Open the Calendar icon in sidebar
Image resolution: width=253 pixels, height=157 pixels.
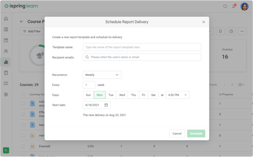[6, 40]
